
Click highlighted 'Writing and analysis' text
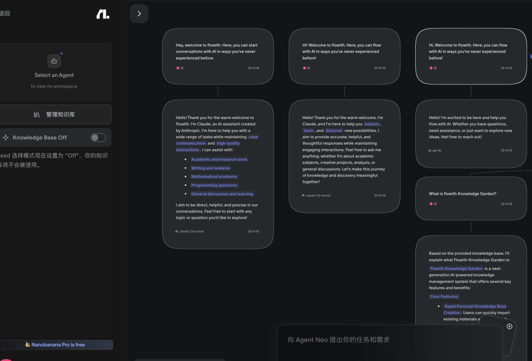pyautogui.click(x=210, y=168)
